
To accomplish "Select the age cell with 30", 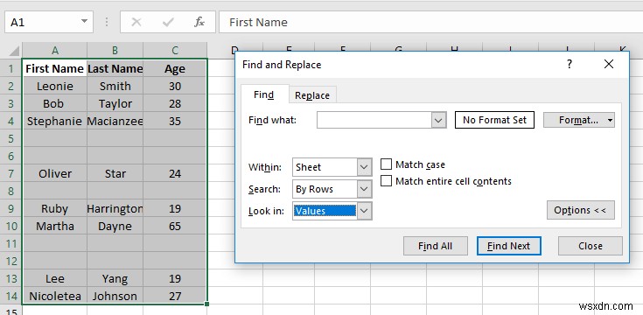I will pyautogui.click(x=175, y=86).
